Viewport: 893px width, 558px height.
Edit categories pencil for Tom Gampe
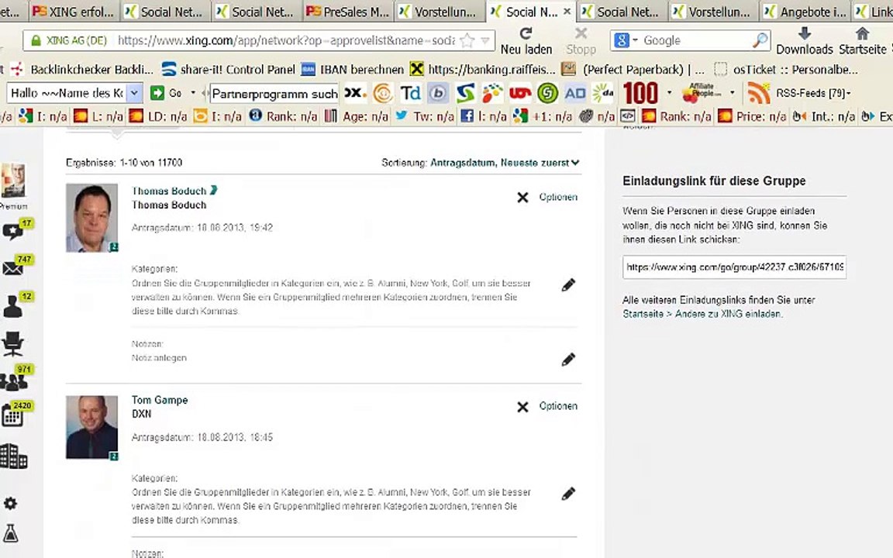568,494
